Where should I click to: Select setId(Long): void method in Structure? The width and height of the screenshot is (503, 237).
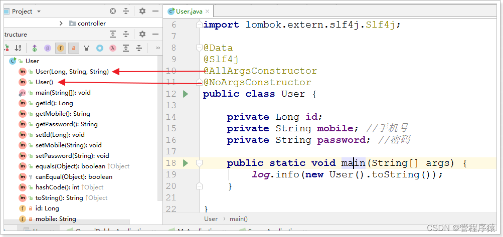click(60, 135)
